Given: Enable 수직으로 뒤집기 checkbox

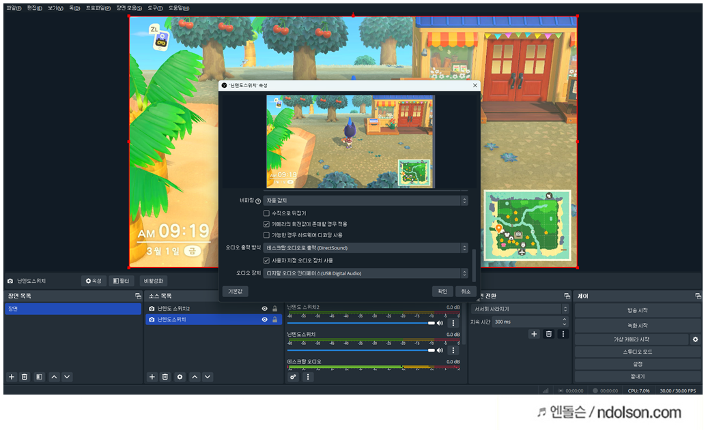Looking at the screenshot, I should coord(266,213).
